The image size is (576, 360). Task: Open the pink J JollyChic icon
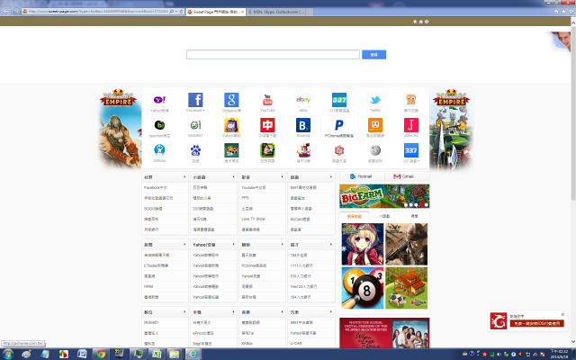(x=411, y=125)
